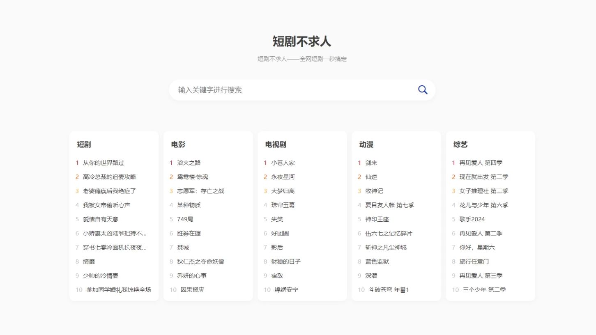The height and width of the screenshot is (335, 596).
Task: Select TV series 永夜星河
Action: [x=283, y=177]
